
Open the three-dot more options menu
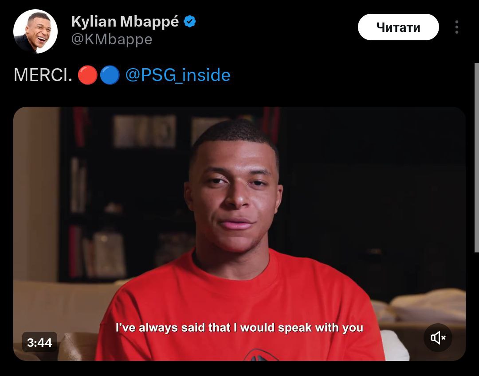(457, 27)
